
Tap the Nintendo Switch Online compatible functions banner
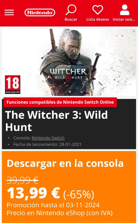click(60, 102)
